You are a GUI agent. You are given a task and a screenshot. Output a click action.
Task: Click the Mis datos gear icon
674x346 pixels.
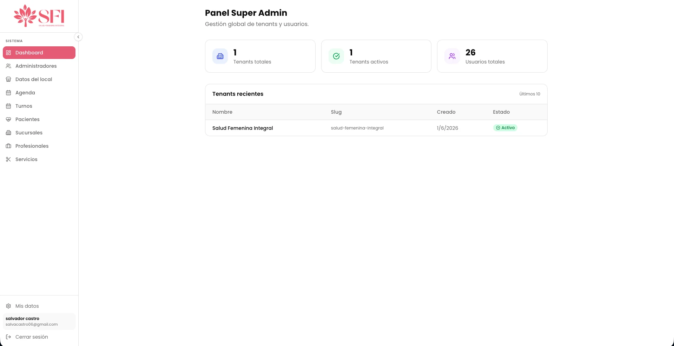point(8,306)
